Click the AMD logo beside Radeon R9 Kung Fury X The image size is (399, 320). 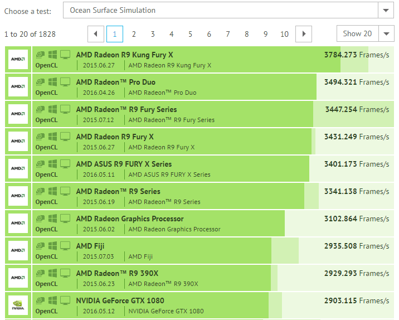(x=18, y=59)
